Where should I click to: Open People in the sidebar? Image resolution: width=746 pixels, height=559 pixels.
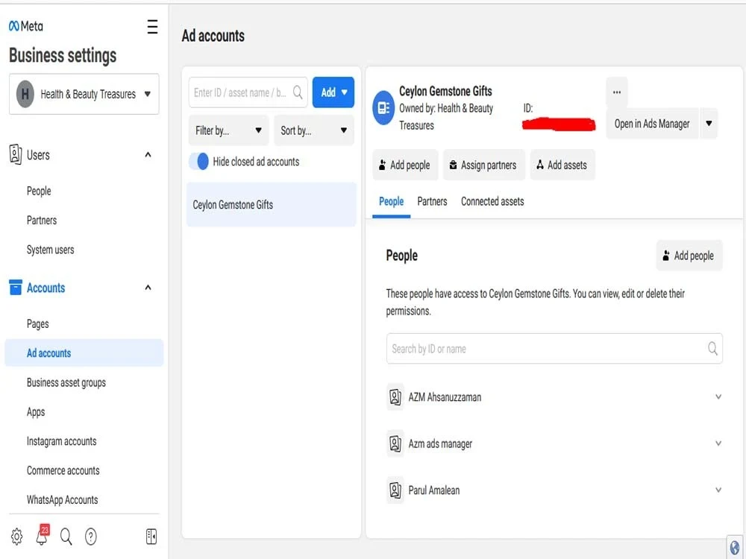pyautogui.click(x=39, y=191)
